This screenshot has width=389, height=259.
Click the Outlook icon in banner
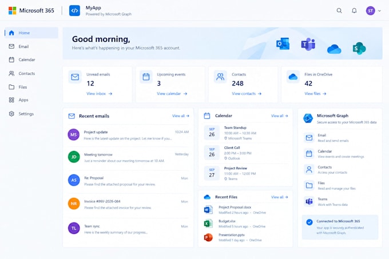click(x=283, y=44)
